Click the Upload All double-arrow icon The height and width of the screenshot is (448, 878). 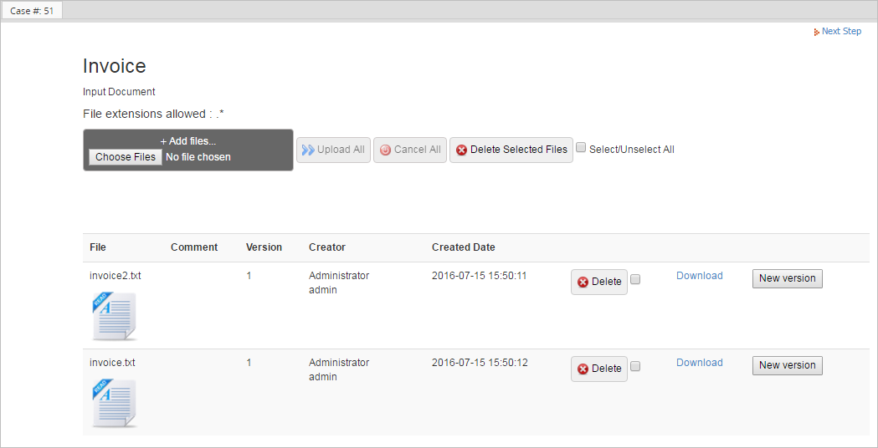click(x=308, y=150)
